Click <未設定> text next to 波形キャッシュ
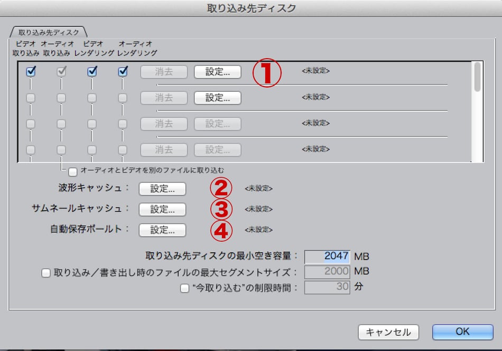The width and height of the screenshot is (502, 351). coord(259,188)
